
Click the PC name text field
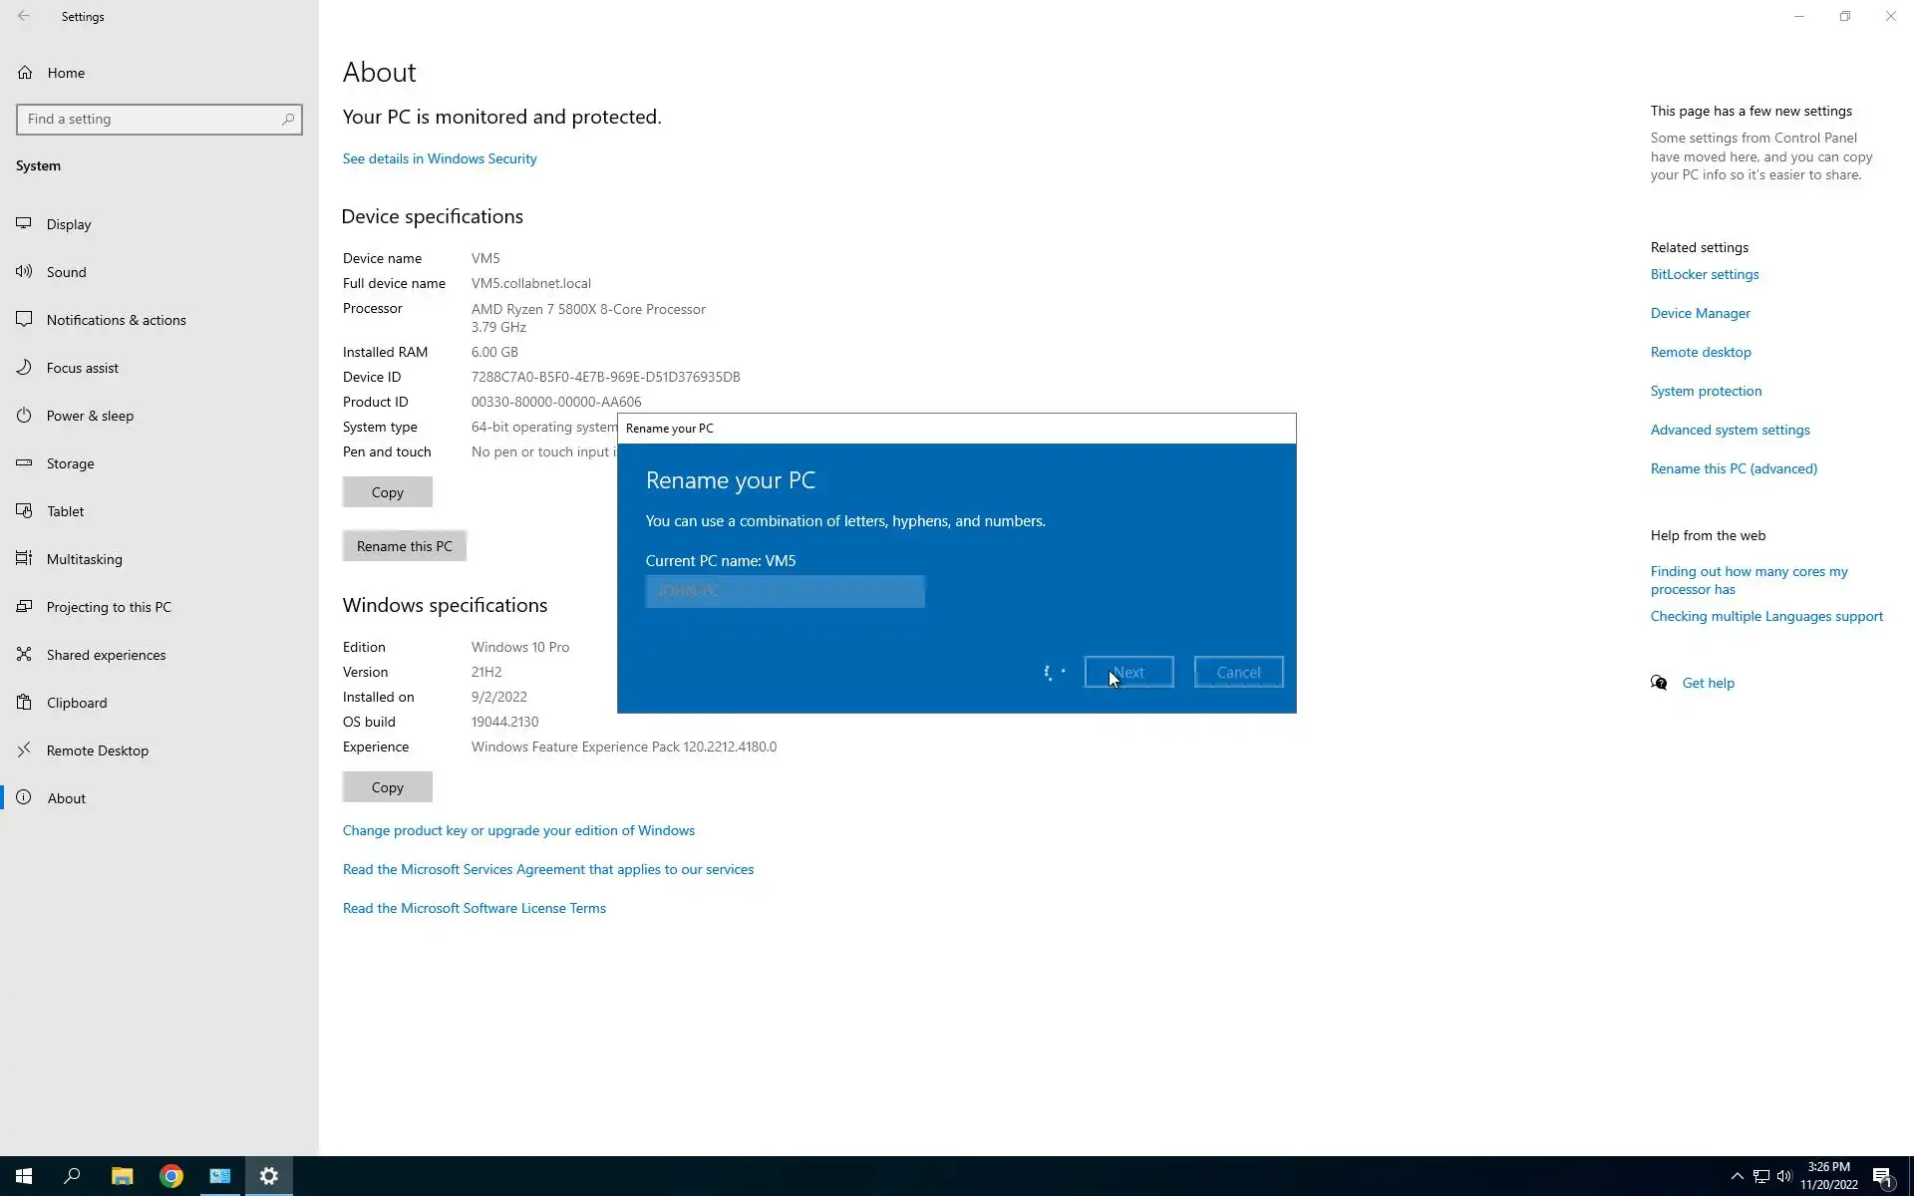785,591
